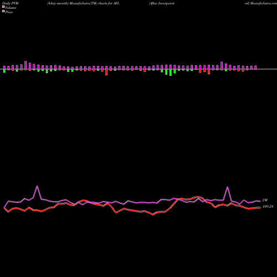Click the '(Aflac Incorporat' company name text

[x=162, y=3]
